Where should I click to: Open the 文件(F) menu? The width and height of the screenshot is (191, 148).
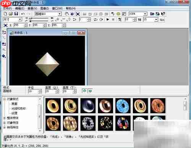7,8
